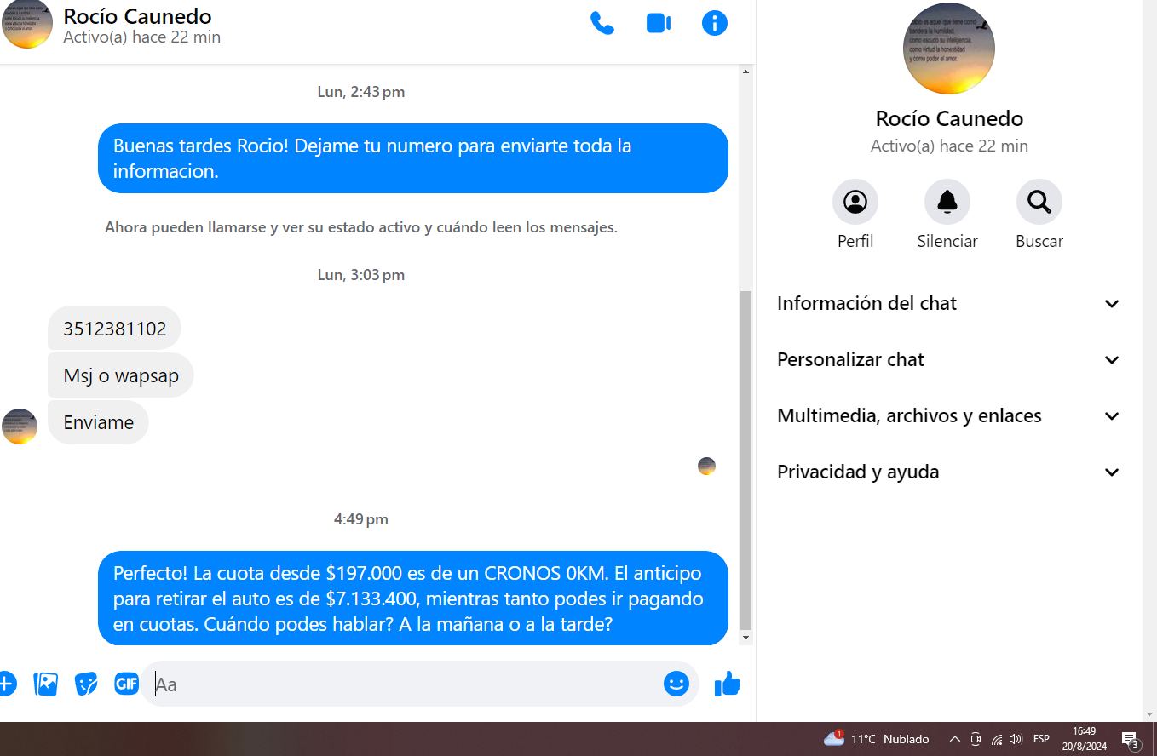Viewport: 1157px width, 756px height.
Task: Click the 'Perfecto! La cuota desde' sent message
Action: coord(413,598)
